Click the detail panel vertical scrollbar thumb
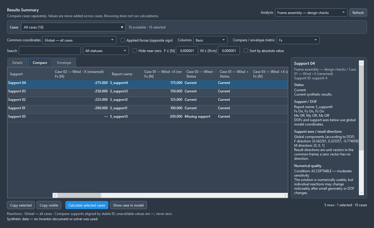 pyautogui.click(x=361, y=108)
